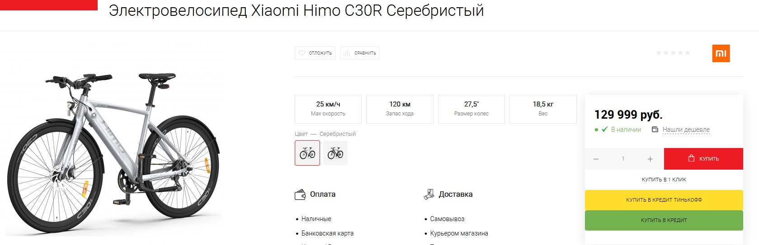Add to cart with red Купить button

[x=703, y=159]
